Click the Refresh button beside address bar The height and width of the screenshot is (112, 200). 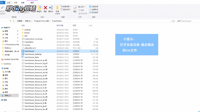click(x=174, y=21)
